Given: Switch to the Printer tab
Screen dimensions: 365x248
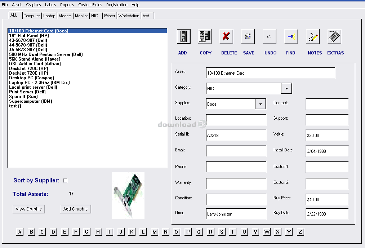Looking at the screenshot, I should (x=110, y=16).
